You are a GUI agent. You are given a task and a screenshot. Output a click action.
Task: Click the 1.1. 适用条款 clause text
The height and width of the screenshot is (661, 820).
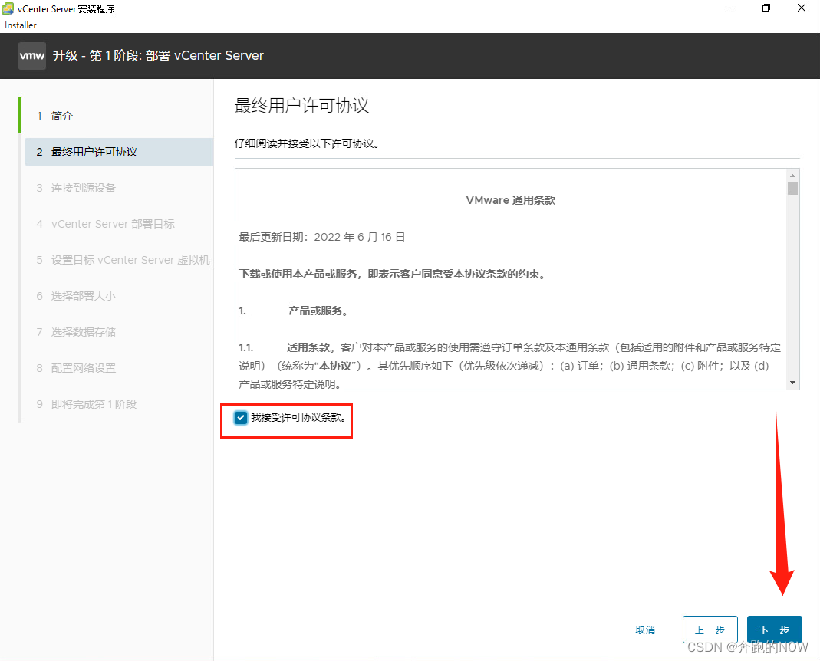(x=510, y=366)
